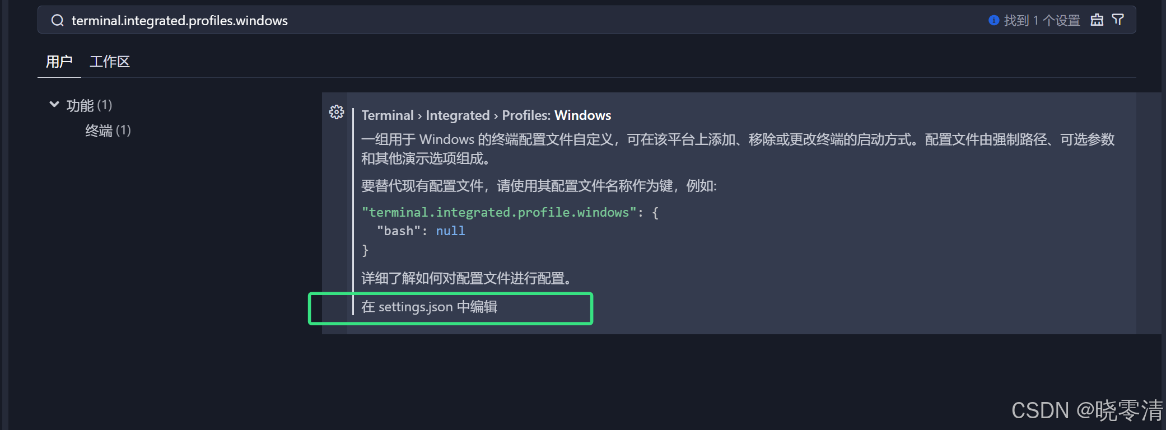Select the 用户 tab
Image resolution: width=1166 pixels, height=430 pixels.
(x=59, y=62)
